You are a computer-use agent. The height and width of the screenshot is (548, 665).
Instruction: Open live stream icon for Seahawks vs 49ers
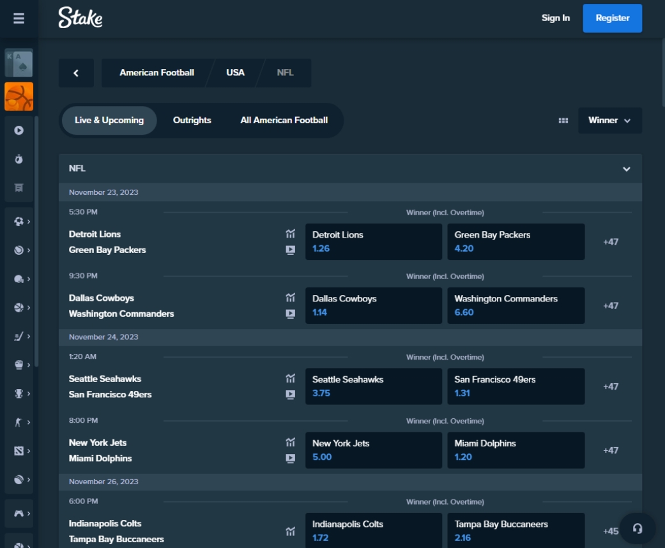click(x=290, y=395)
